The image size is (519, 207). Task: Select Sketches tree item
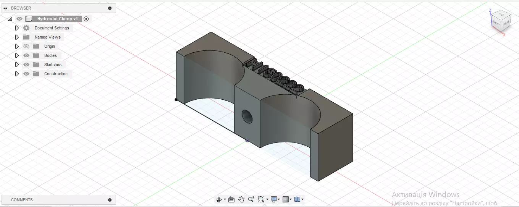(53, 65)
